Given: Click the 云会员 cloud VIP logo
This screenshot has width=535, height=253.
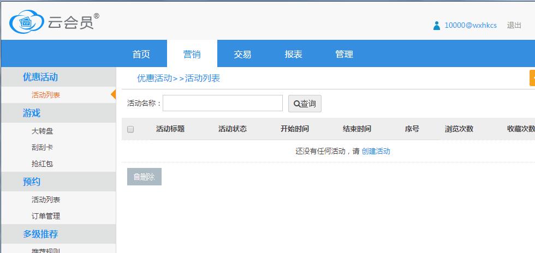Looking at the screenshot, I should [x=54, y=22].
